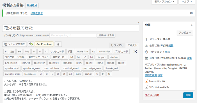Viewport: 197px width, 103px height.
Task: Click span.gray quicktag button
Action: [x=67, y=63]
